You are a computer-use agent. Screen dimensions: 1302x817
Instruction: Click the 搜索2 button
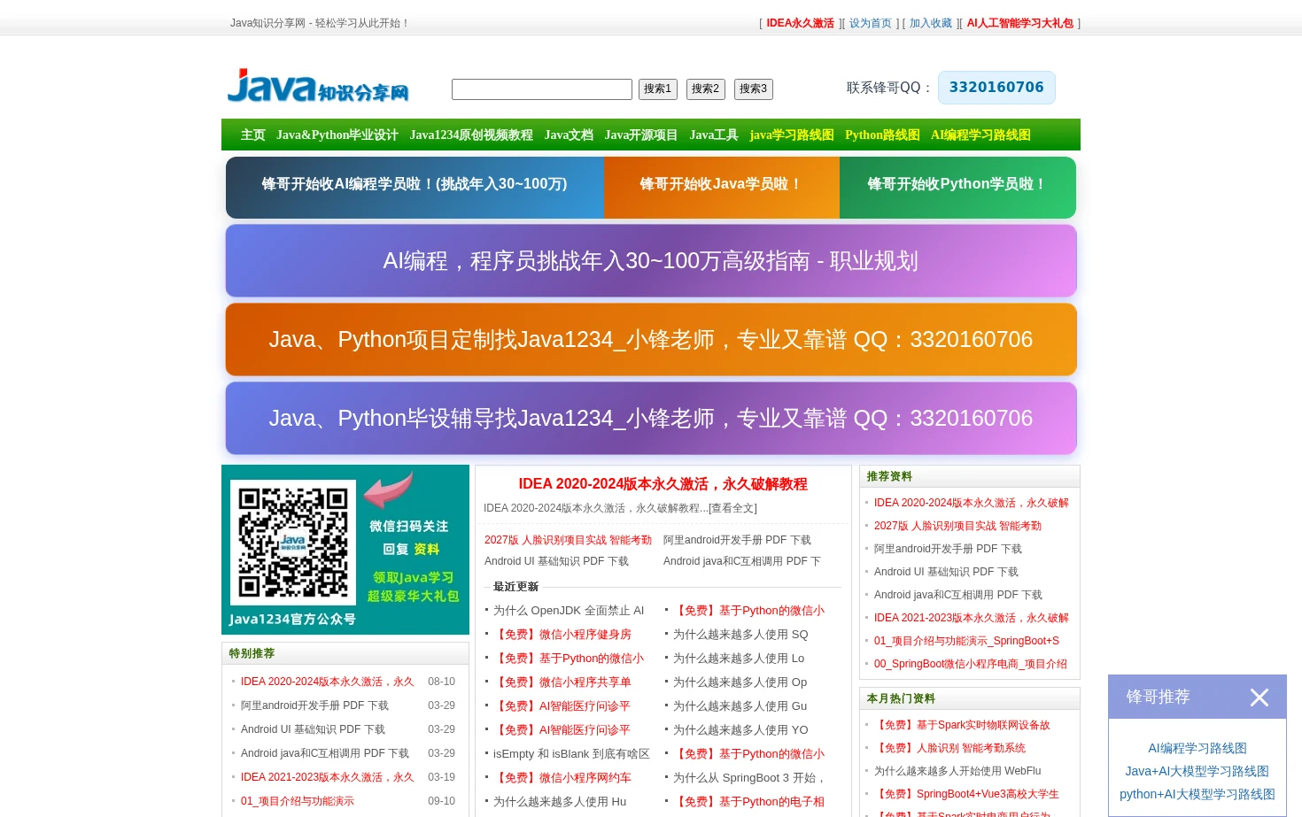706,89
